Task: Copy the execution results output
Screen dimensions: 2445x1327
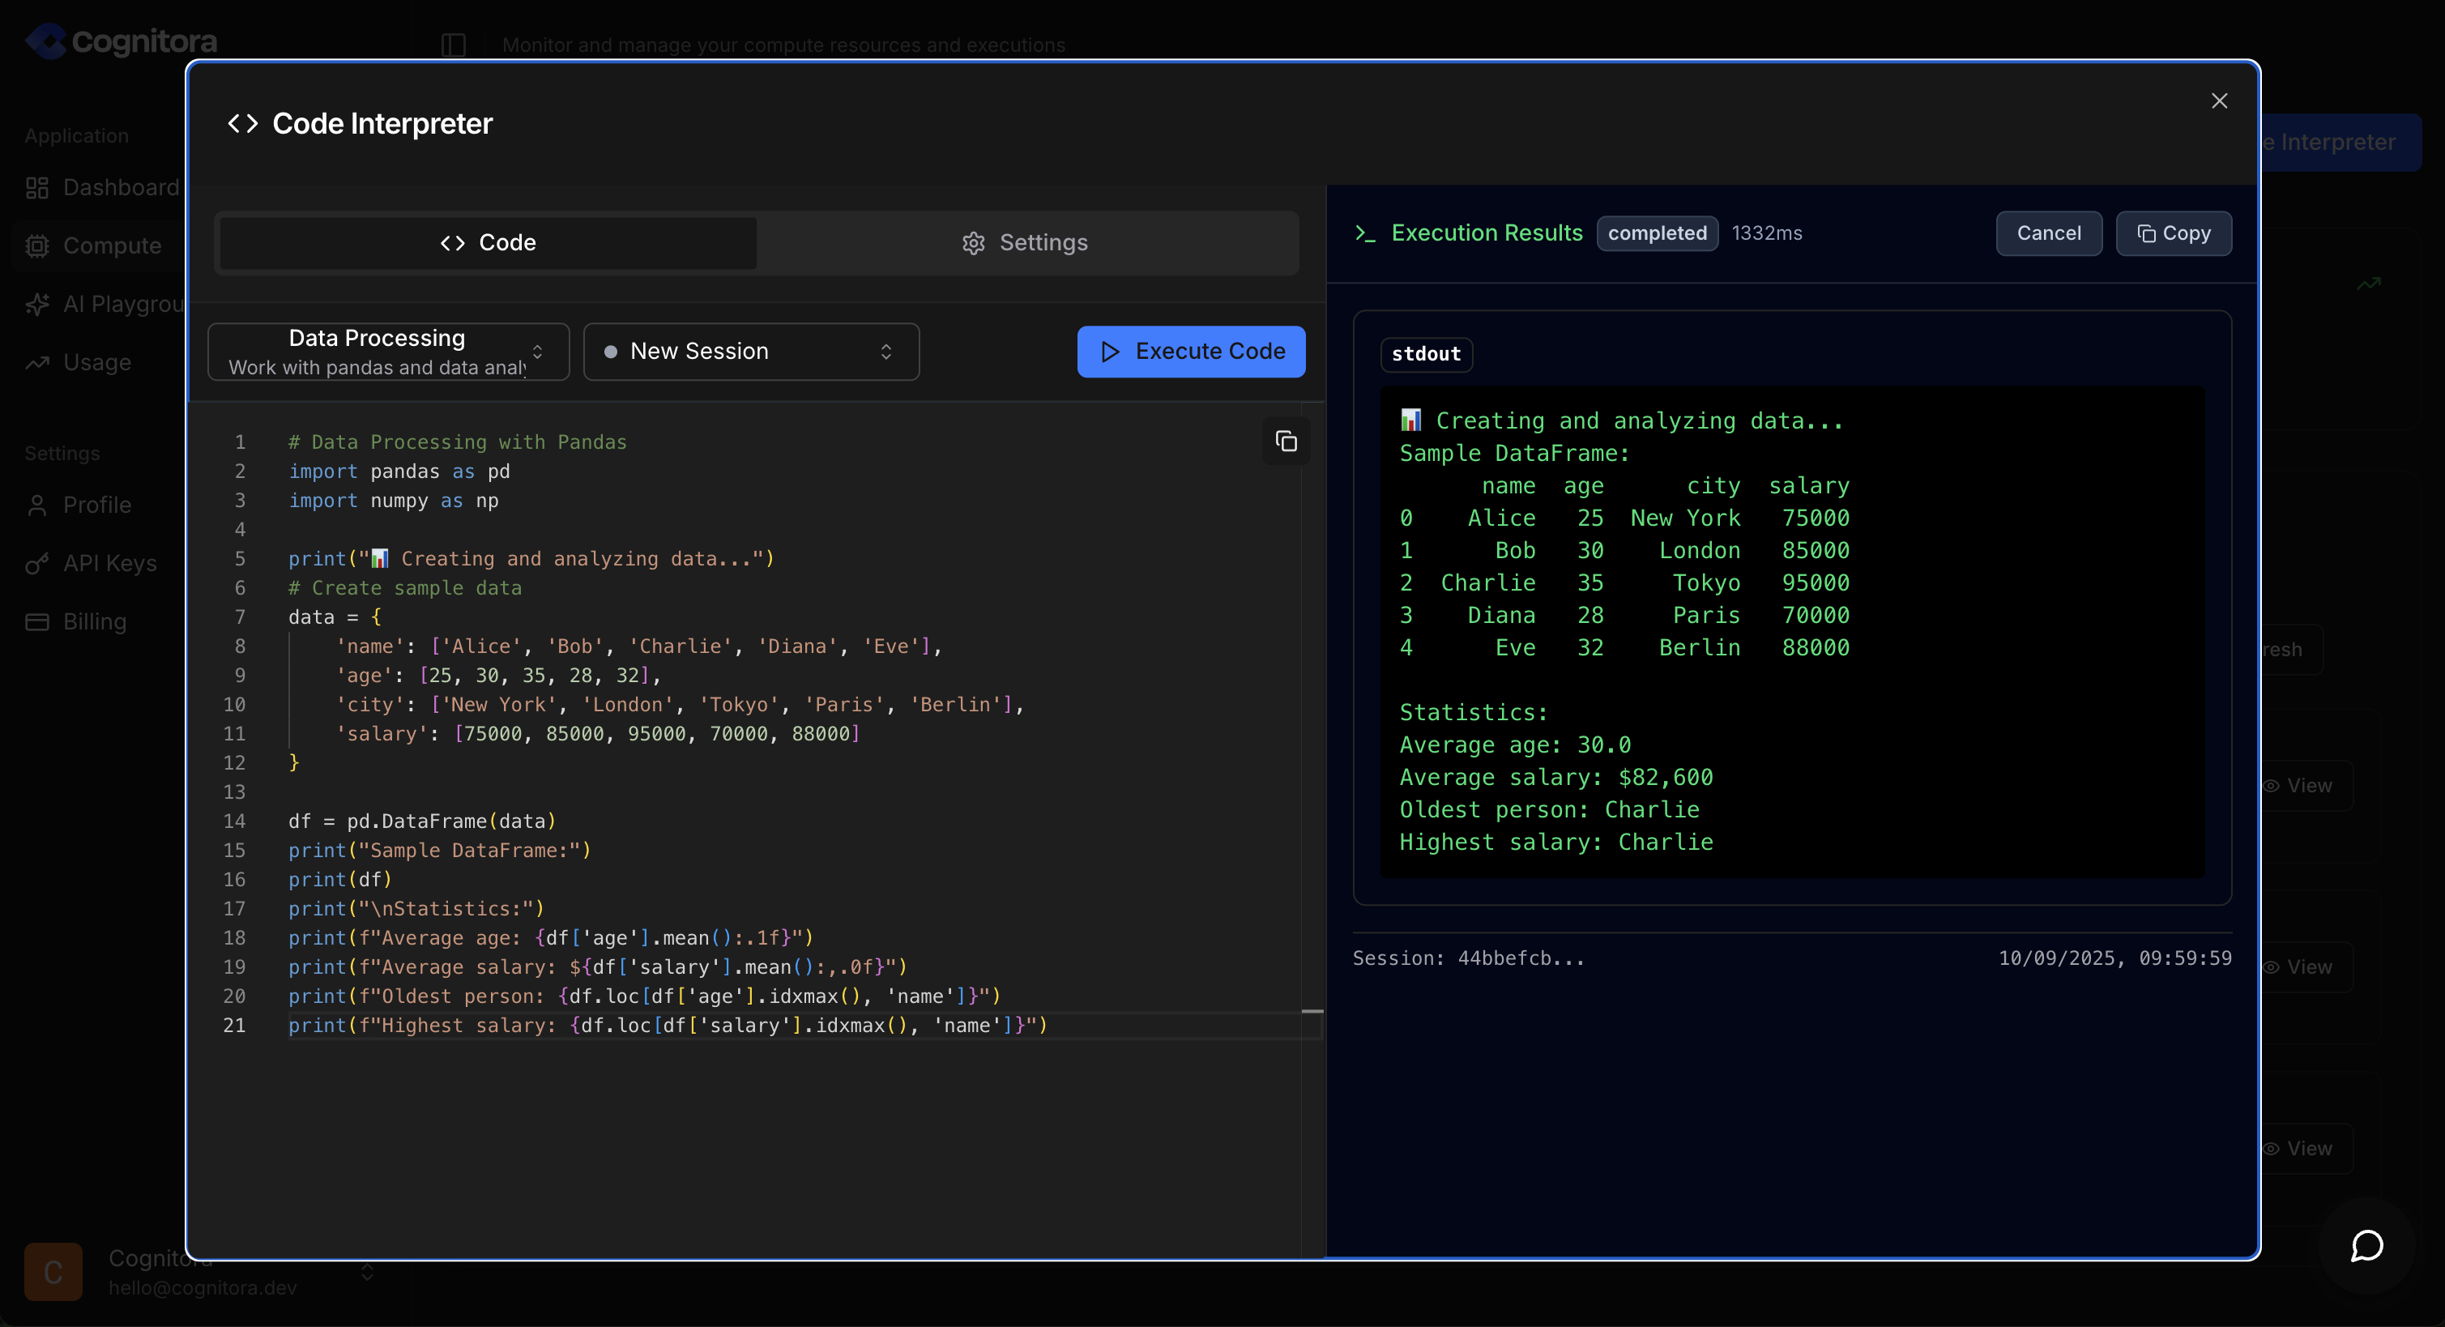Action: (2174, 233)
